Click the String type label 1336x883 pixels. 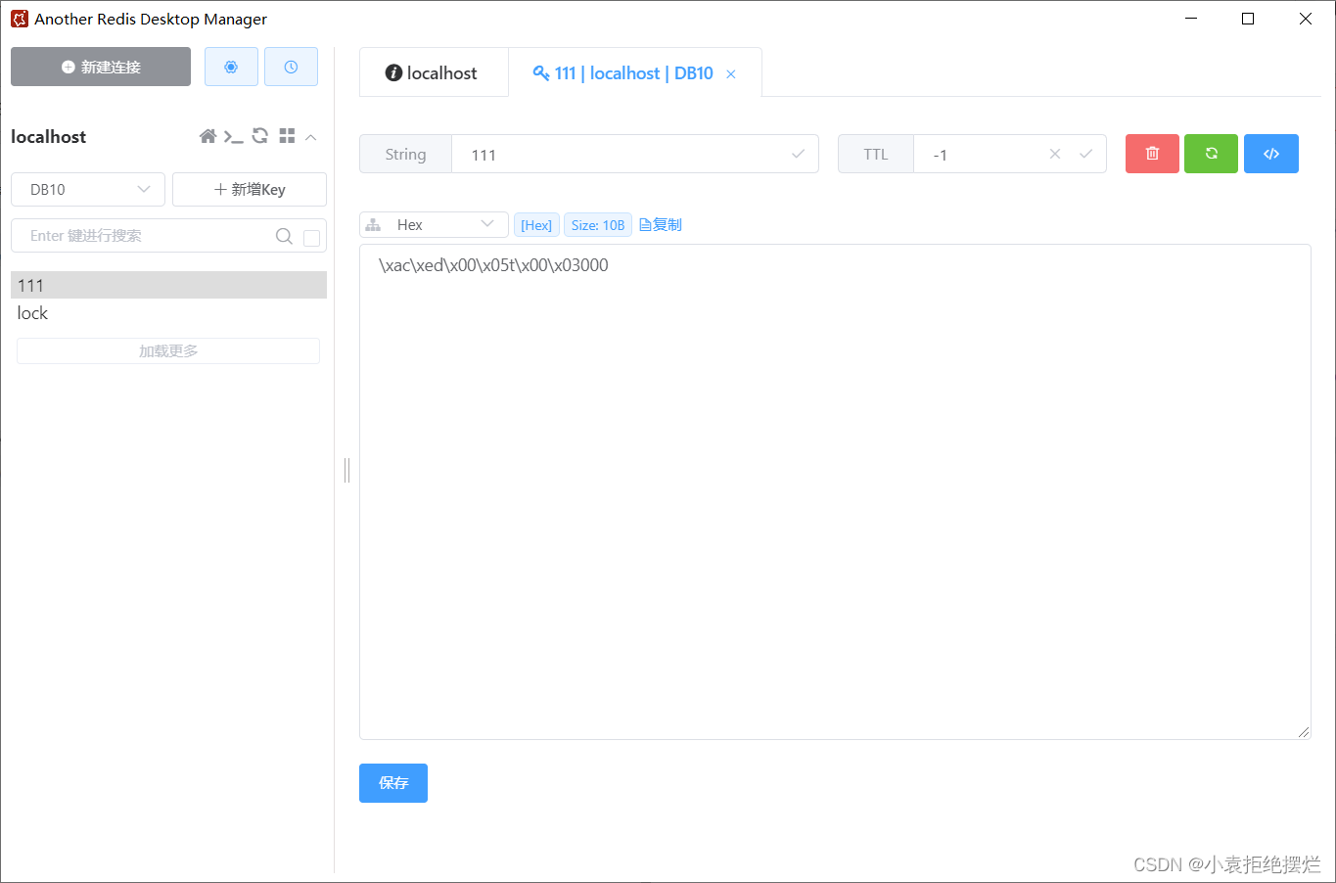coord(405,154)
